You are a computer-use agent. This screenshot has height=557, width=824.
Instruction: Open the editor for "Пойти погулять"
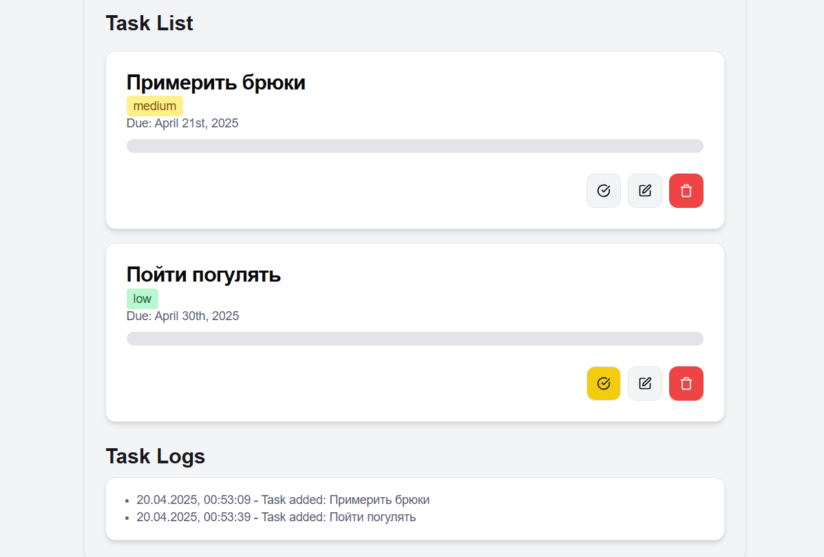[645, 383]
